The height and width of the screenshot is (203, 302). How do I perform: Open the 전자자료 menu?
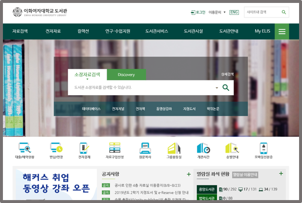click(53, 31)
